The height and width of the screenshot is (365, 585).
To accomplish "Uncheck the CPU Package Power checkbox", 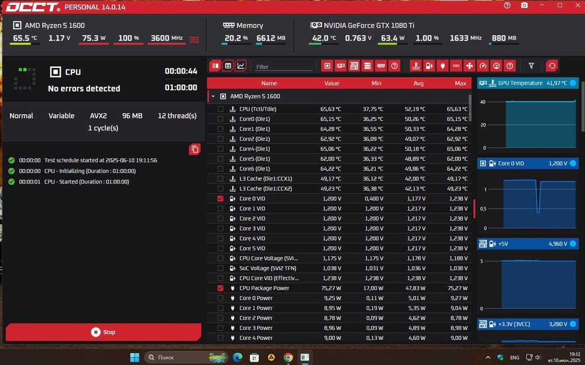I will pos(221,288).
